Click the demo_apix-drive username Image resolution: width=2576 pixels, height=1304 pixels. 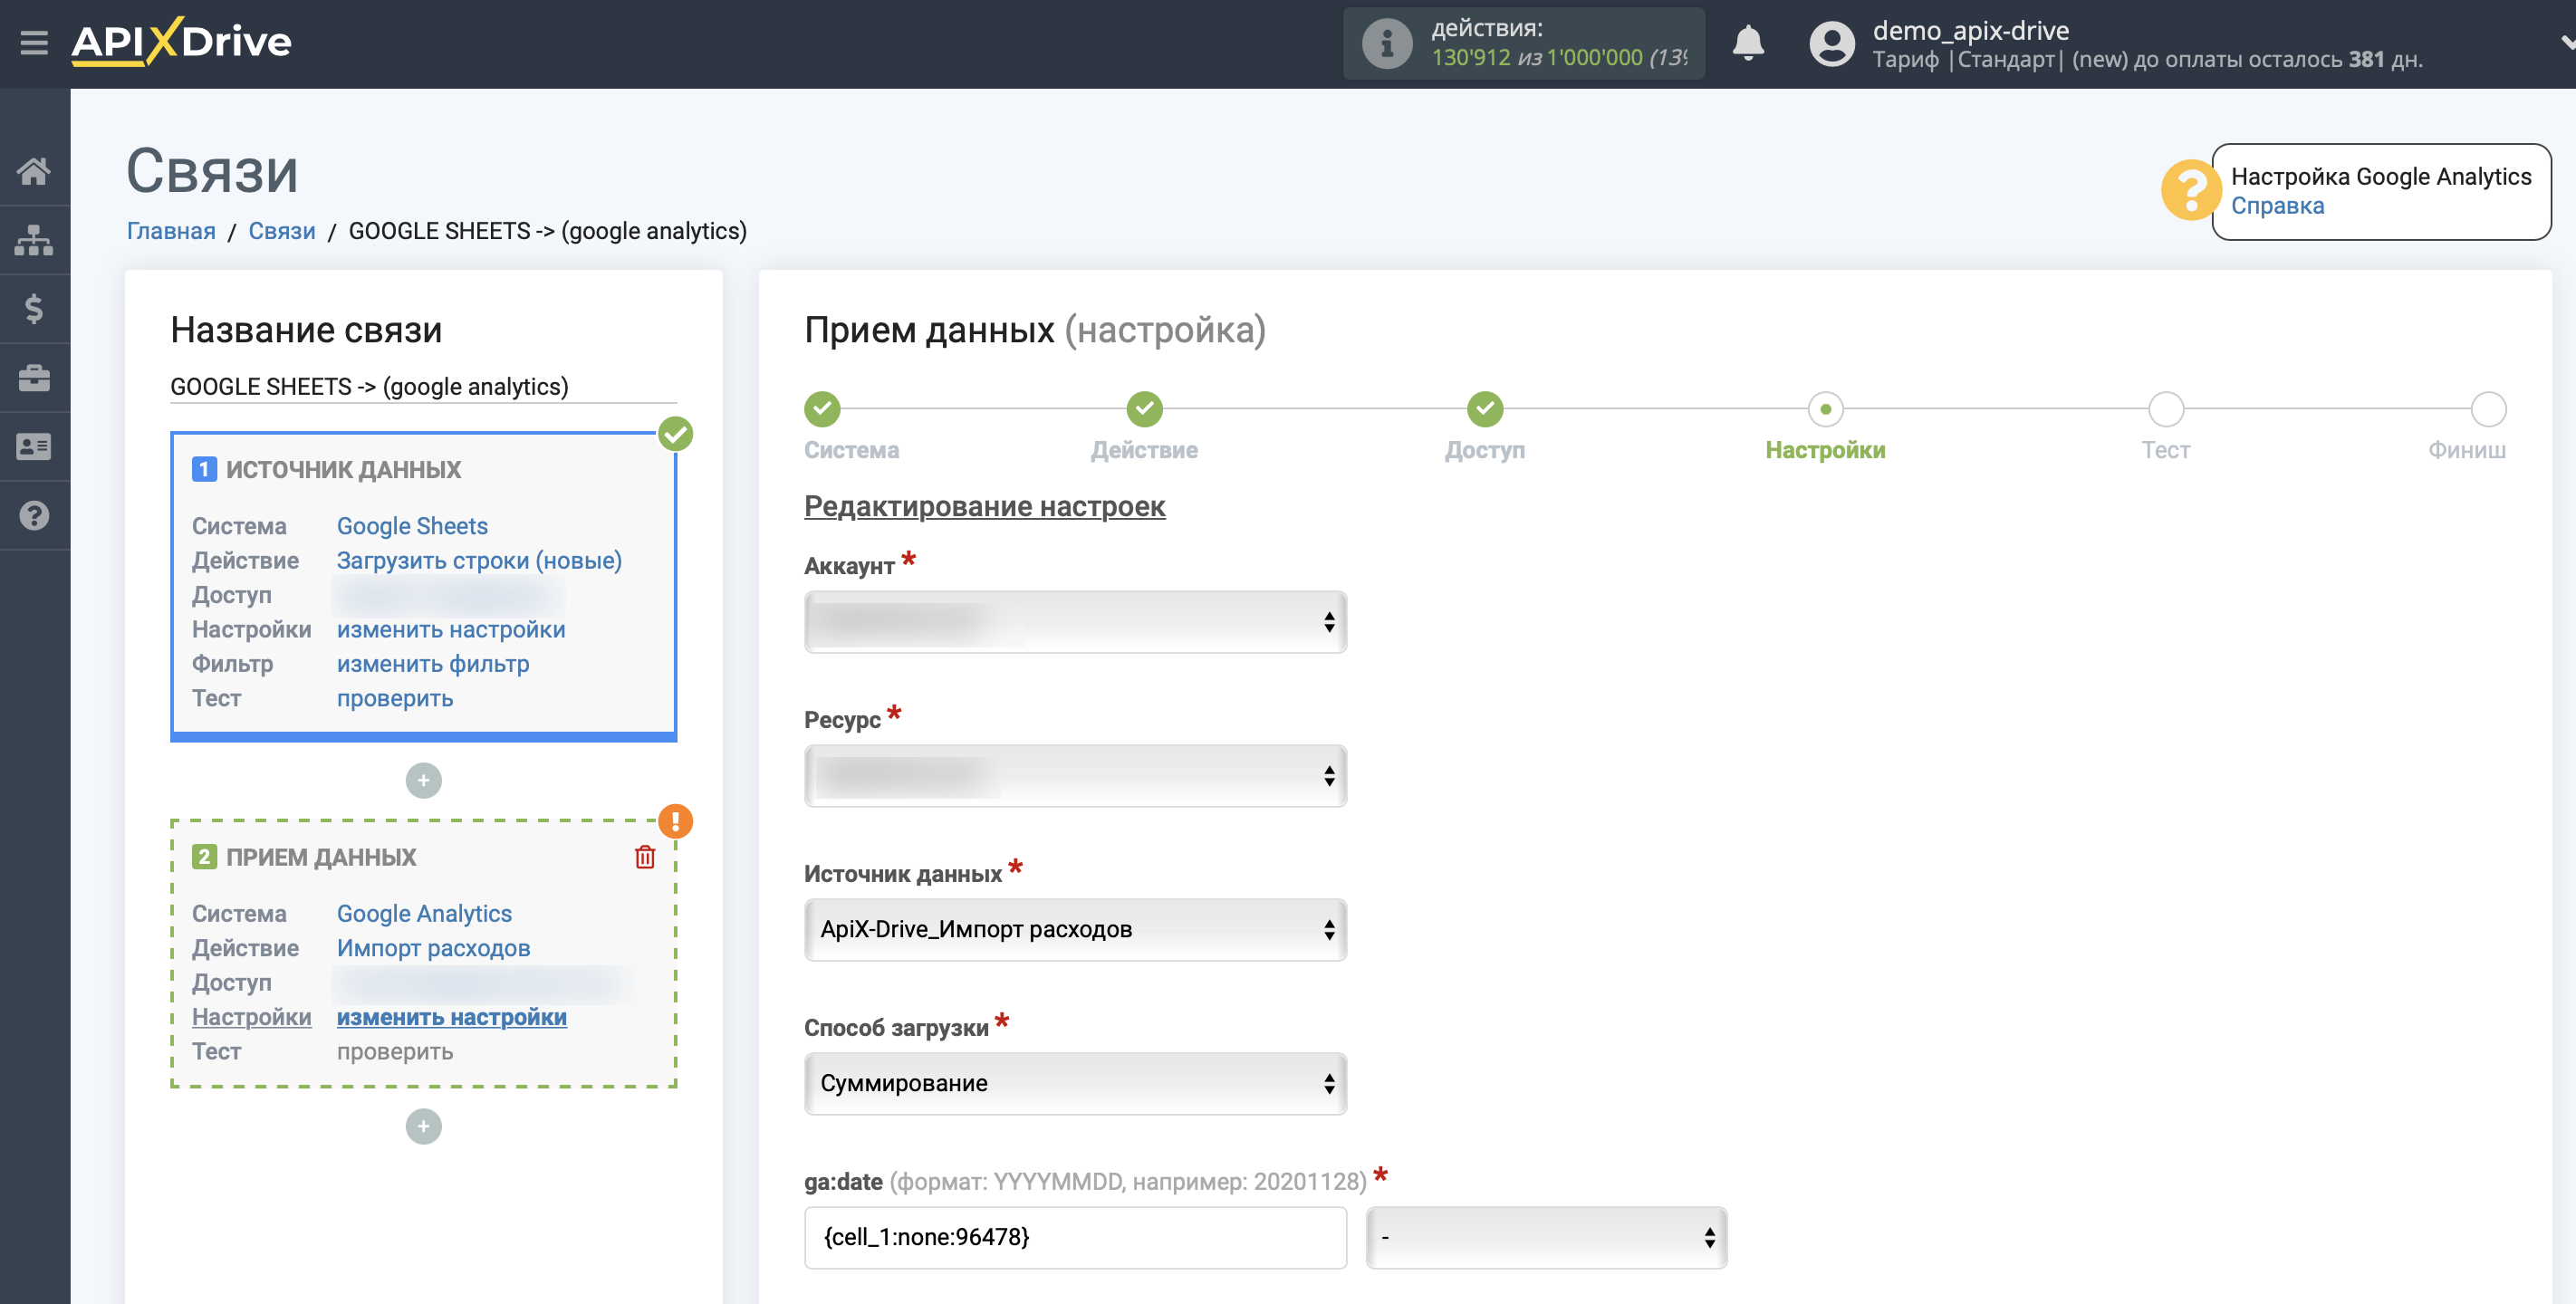[1970, 30]
